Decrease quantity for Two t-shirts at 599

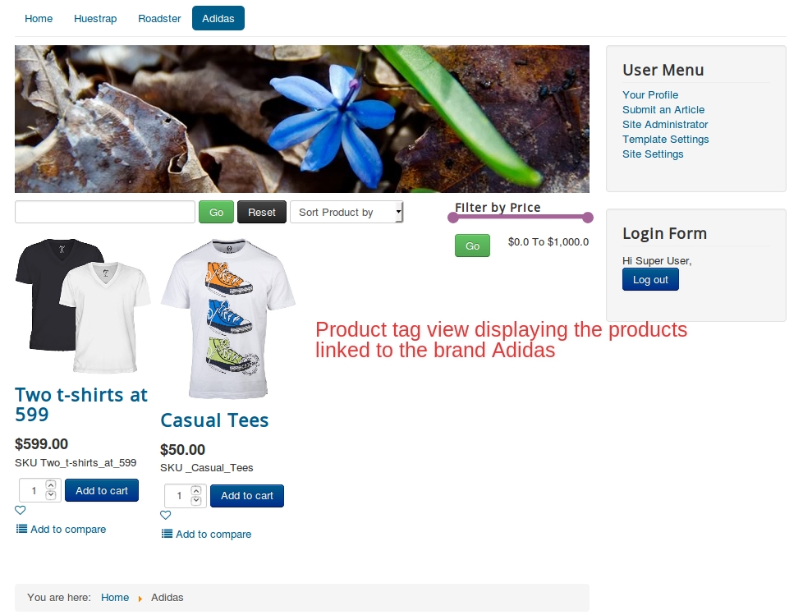51,495
